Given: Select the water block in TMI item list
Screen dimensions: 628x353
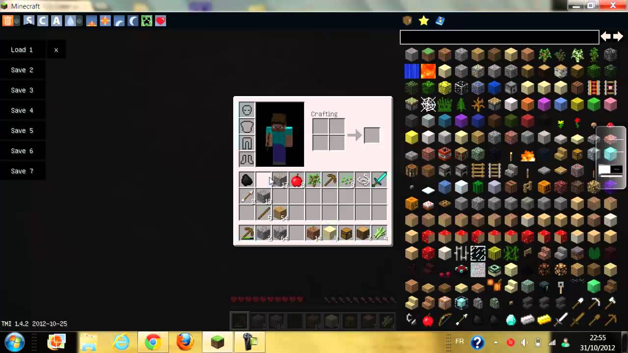Looking at the screenshot, I should click(x=412, y=71).
